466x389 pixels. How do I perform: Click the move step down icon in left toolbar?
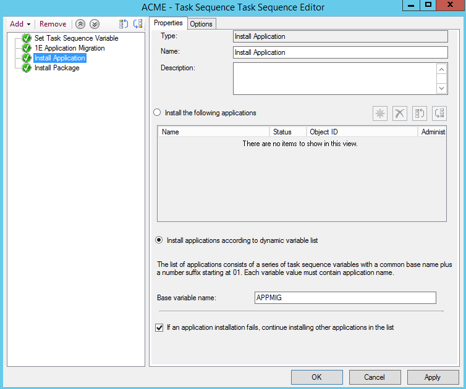coord(138,24)
